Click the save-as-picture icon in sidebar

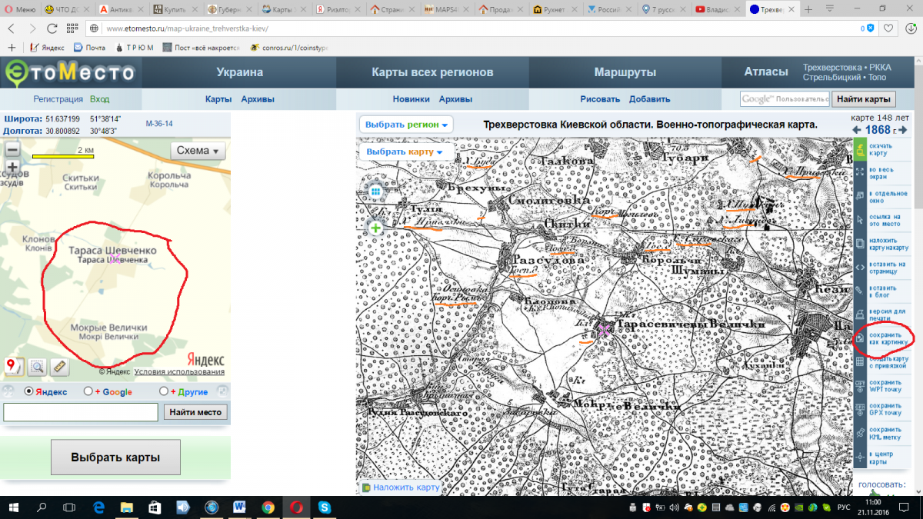pos(860,338)
